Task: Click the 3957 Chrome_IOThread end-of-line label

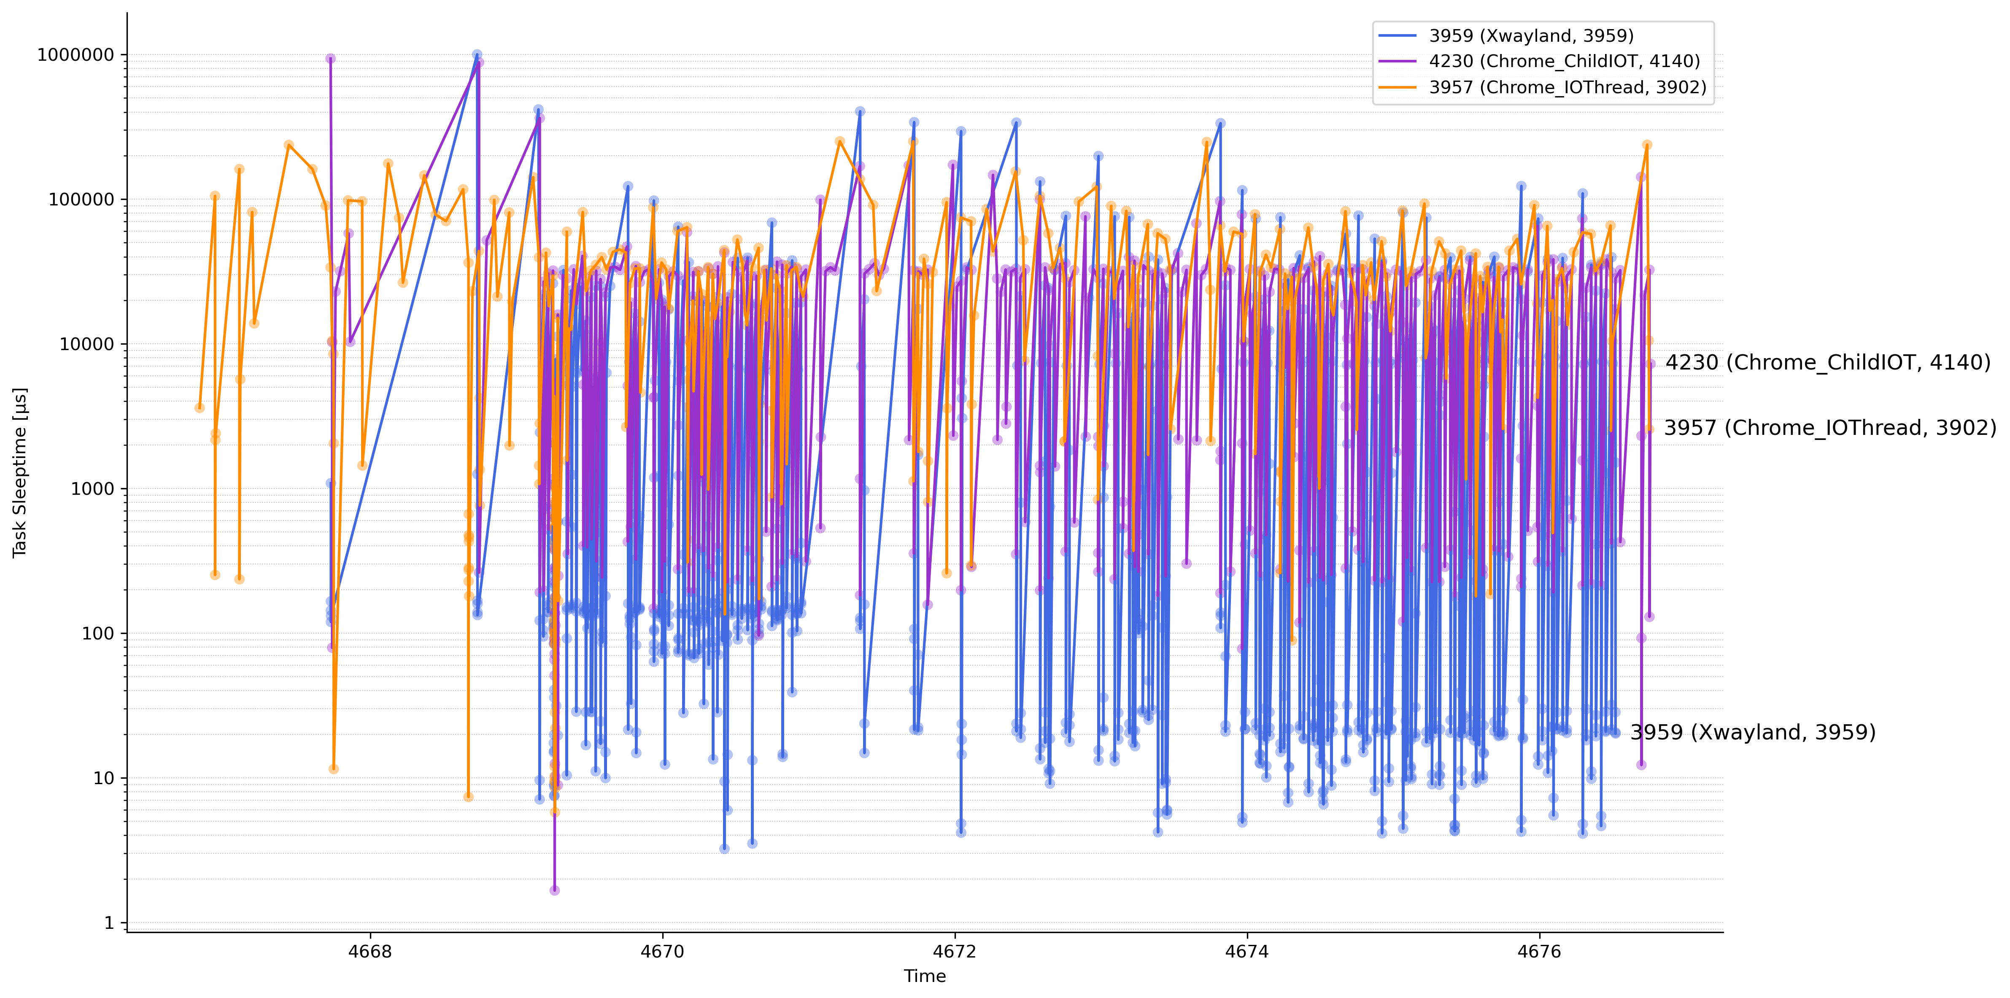Action: (x=1830, y=429)
